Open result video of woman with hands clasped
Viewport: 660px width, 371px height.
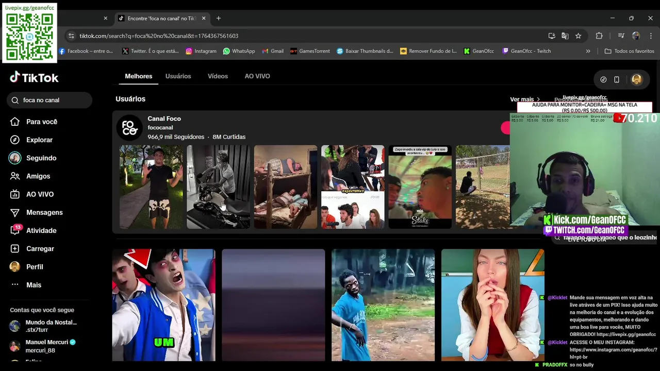pos(493,305)
